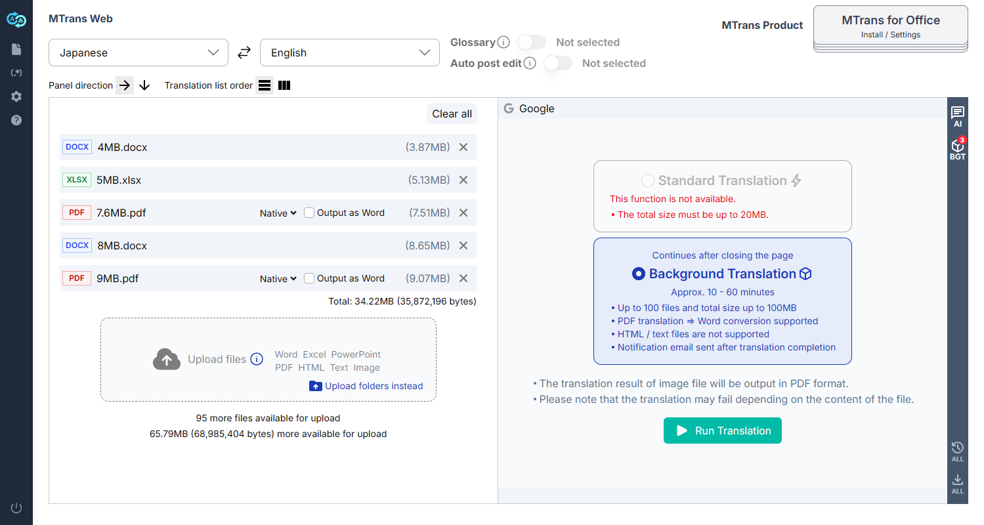This screenshot has width=984, height=525.
Task: Click file name 8MB.docx
Action: click(x=123, y=245)
